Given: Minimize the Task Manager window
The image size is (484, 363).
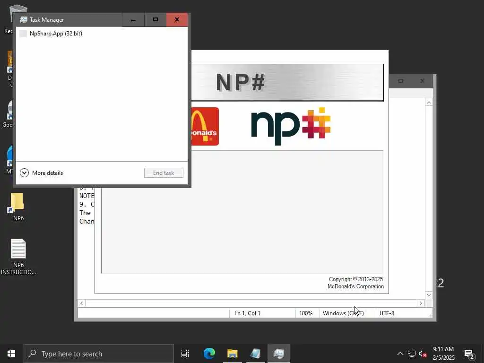Looking at the screenshot, I should click(133, 20).
